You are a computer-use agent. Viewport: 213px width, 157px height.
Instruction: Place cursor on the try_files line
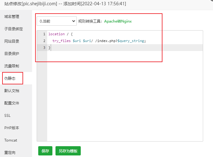pyautogui.click(x=99, y=41)
